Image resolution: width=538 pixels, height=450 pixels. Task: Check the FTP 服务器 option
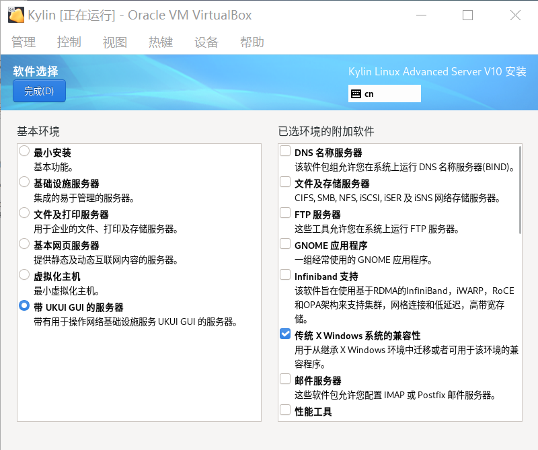(x=284, y=214)
